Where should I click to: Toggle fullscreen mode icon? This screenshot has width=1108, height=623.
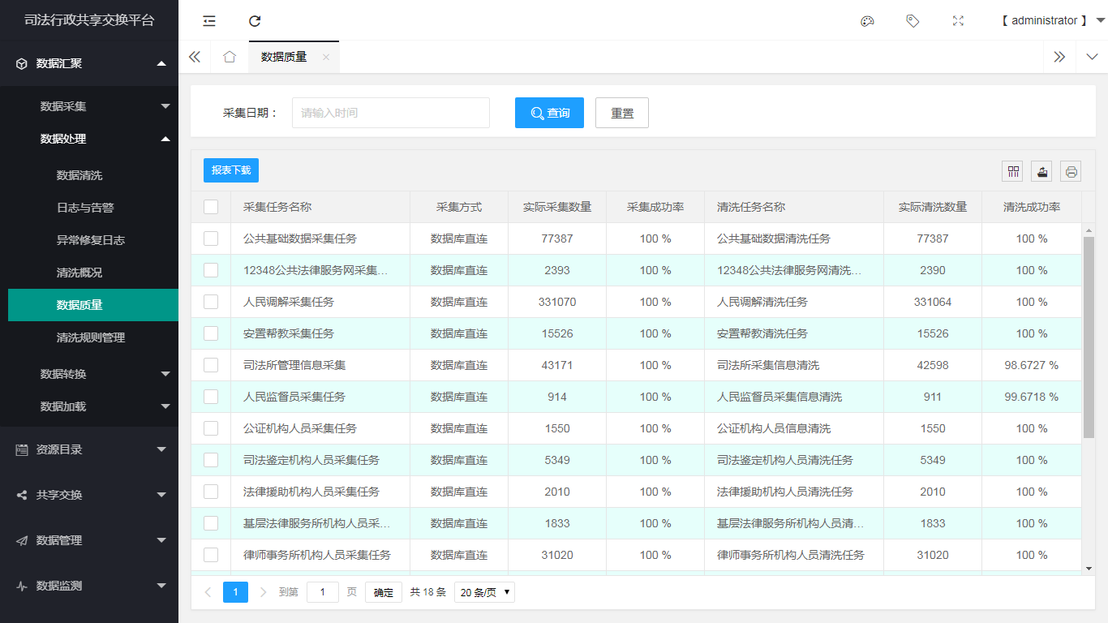[958, 21]
